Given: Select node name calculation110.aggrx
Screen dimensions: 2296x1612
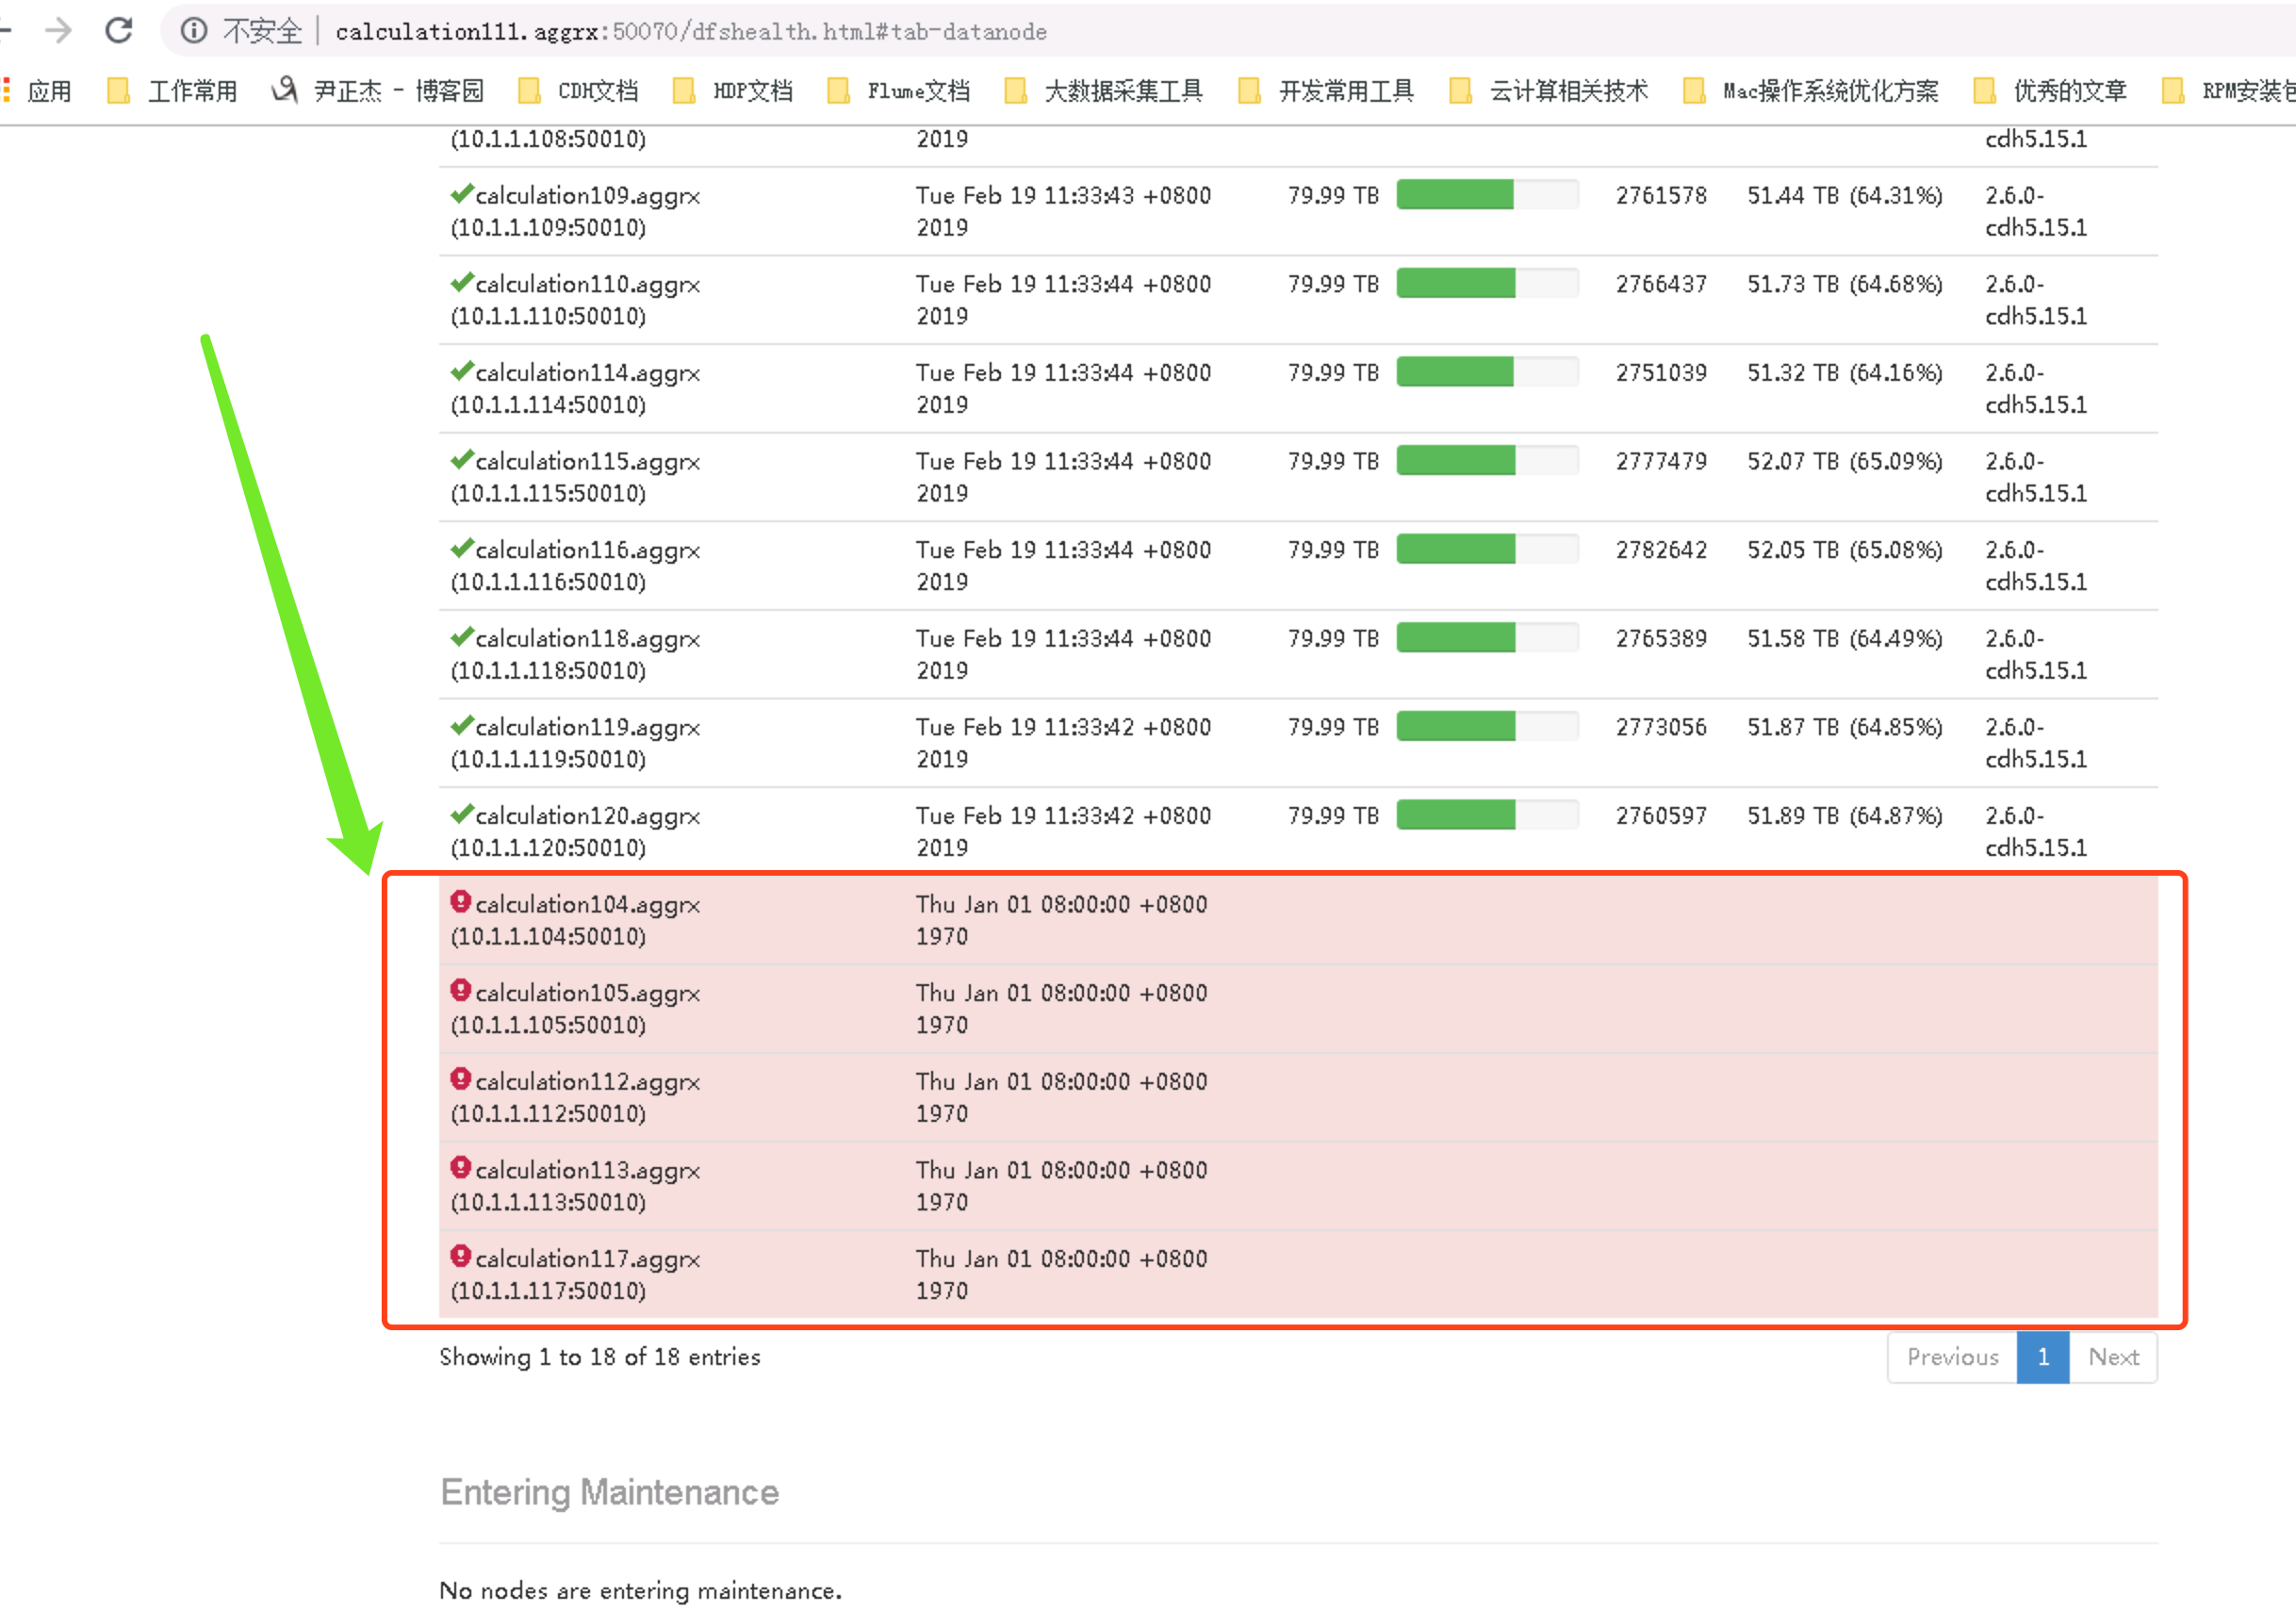Looking at the screenshot, I should (587, 285).
